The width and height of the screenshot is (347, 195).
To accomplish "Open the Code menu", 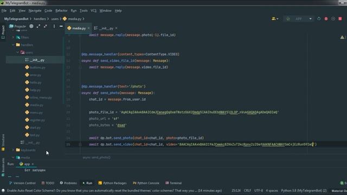I will pos(48,11).
